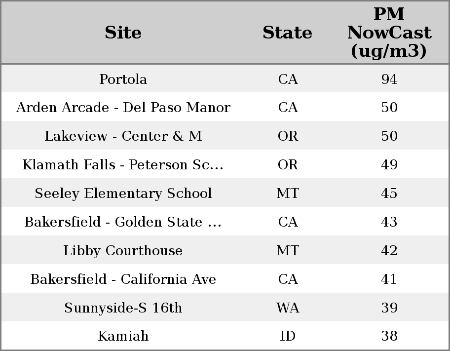Select Bakersfield - California Ave site

[123, 279]
